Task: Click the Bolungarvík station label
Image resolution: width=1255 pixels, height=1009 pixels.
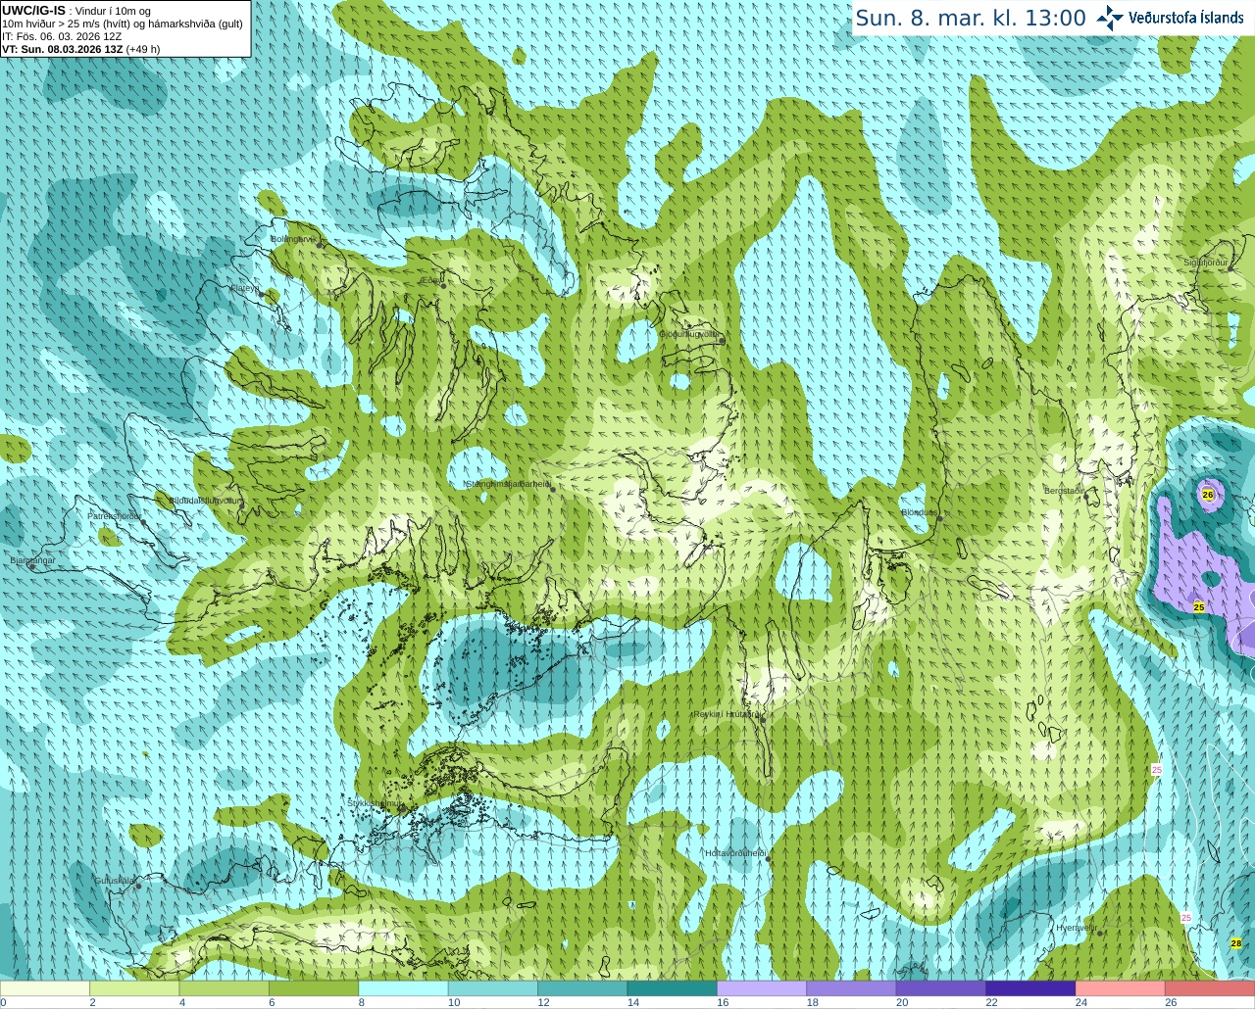Action: click(294, 238)
